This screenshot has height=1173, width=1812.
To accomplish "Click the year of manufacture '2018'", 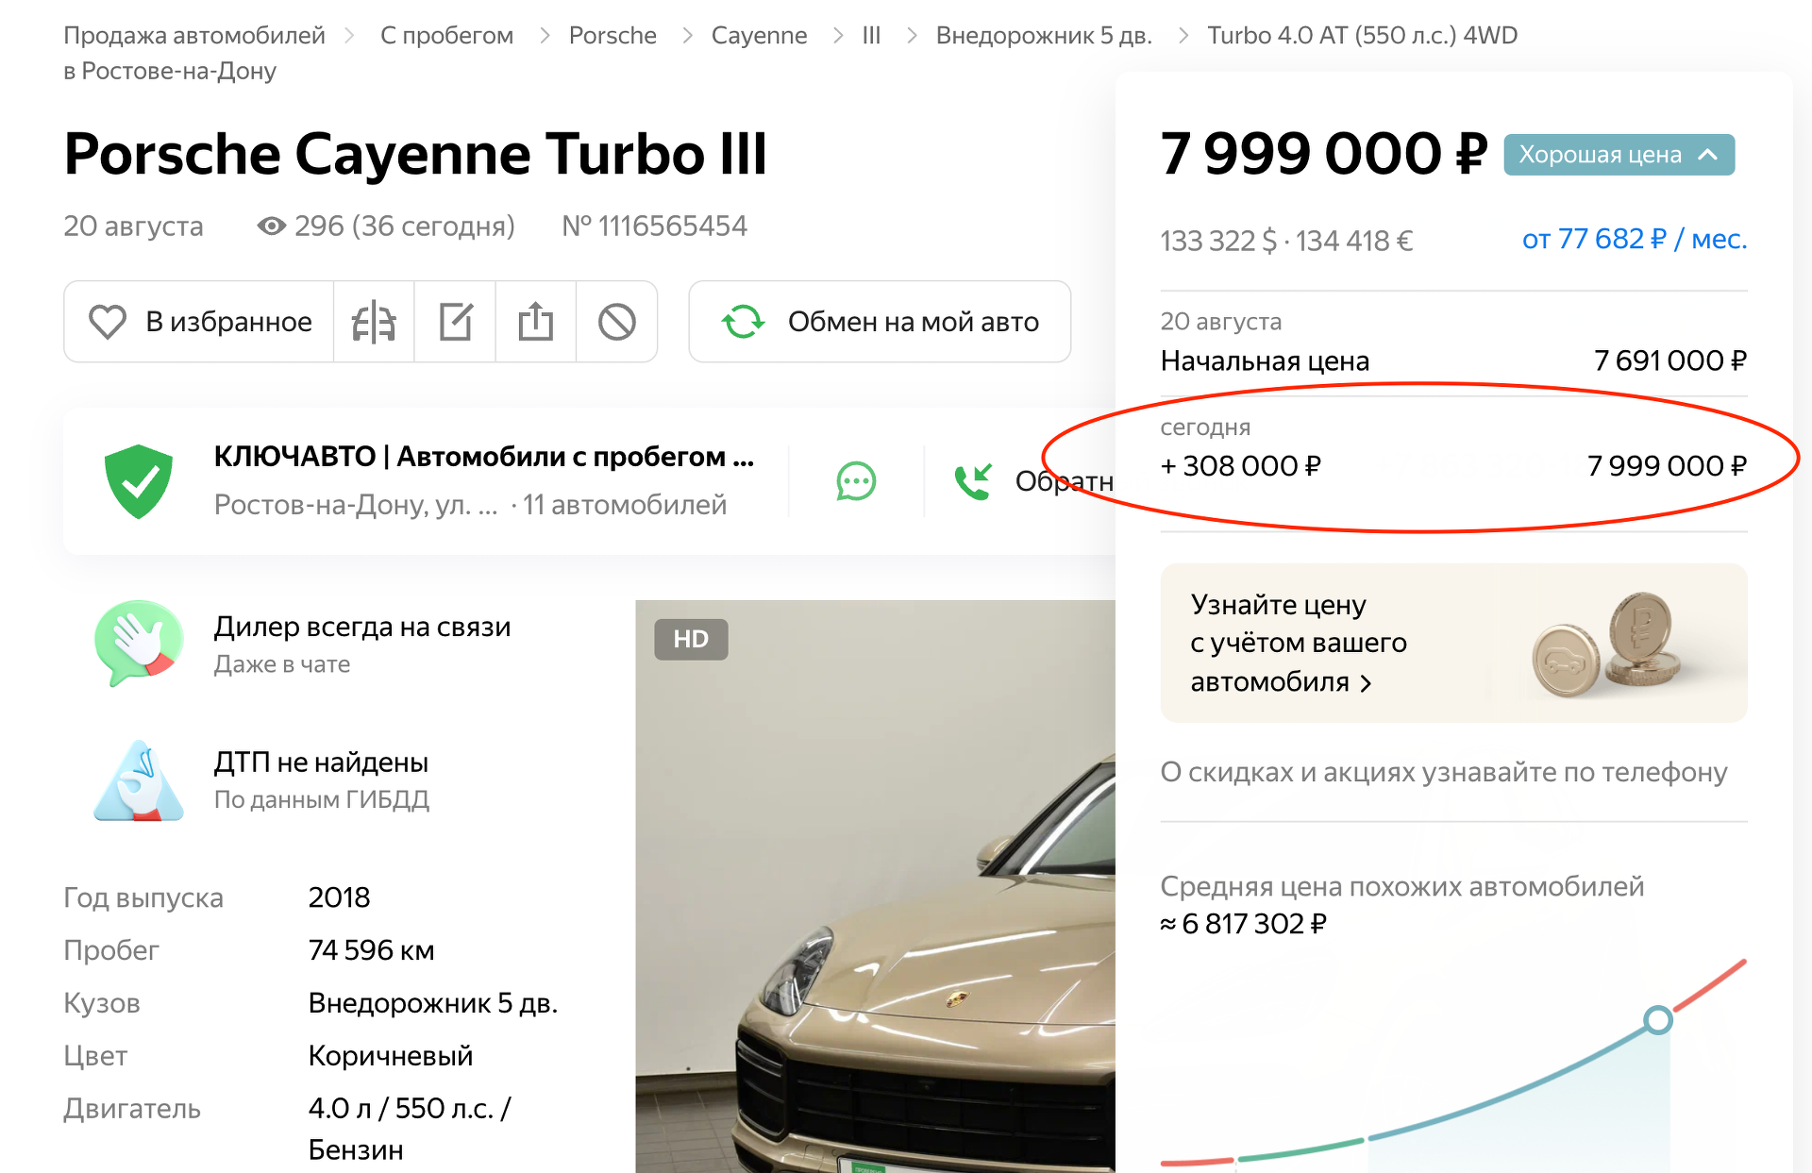I will [x=340, y=897].
